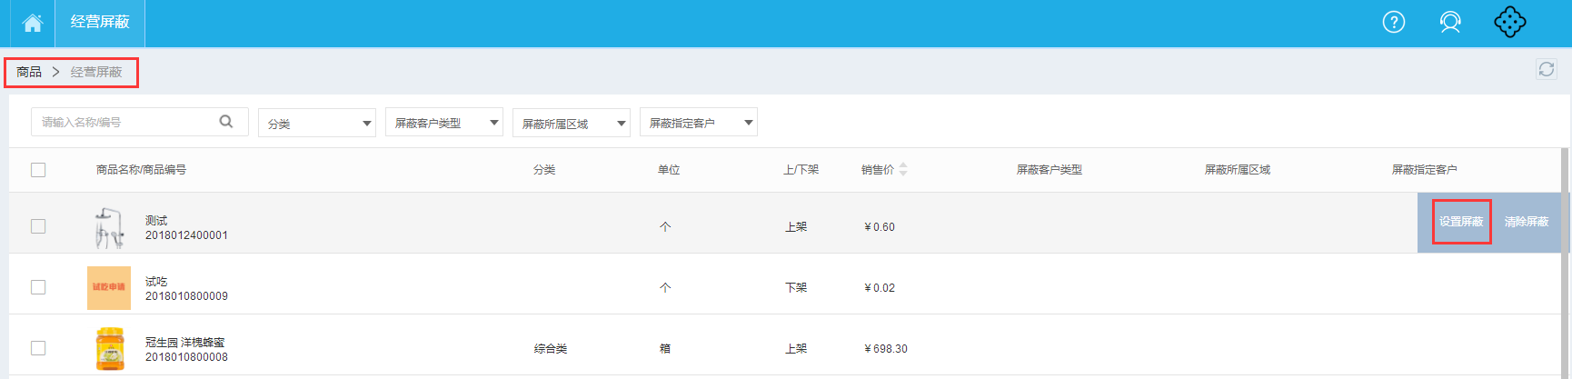This screenshot has height=379, width=1572.
Task: Open the 测试 product thumbnail
Action: [109, 227]
